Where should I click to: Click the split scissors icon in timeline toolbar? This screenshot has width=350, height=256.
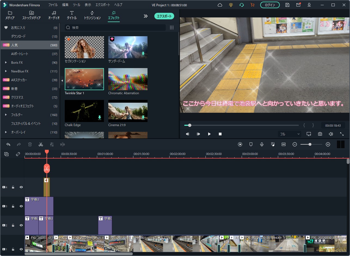pos(41,144)
